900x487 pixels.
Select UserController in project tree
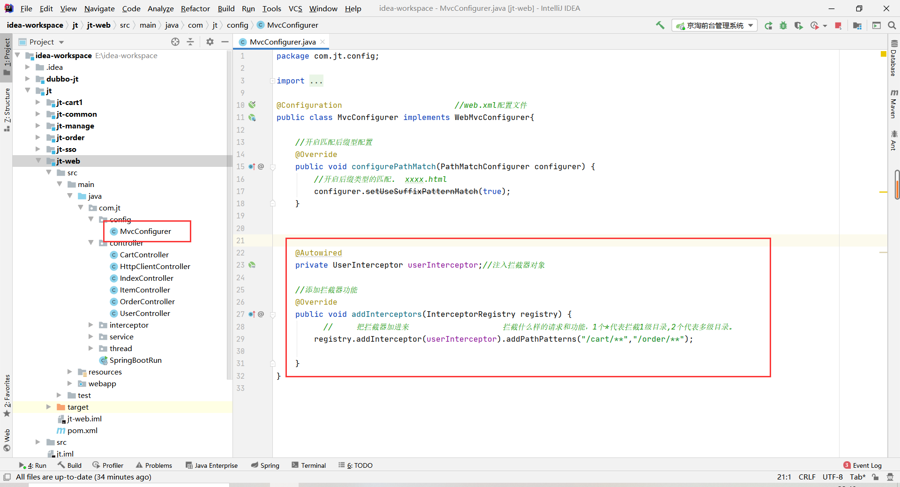tap(145, 313)
